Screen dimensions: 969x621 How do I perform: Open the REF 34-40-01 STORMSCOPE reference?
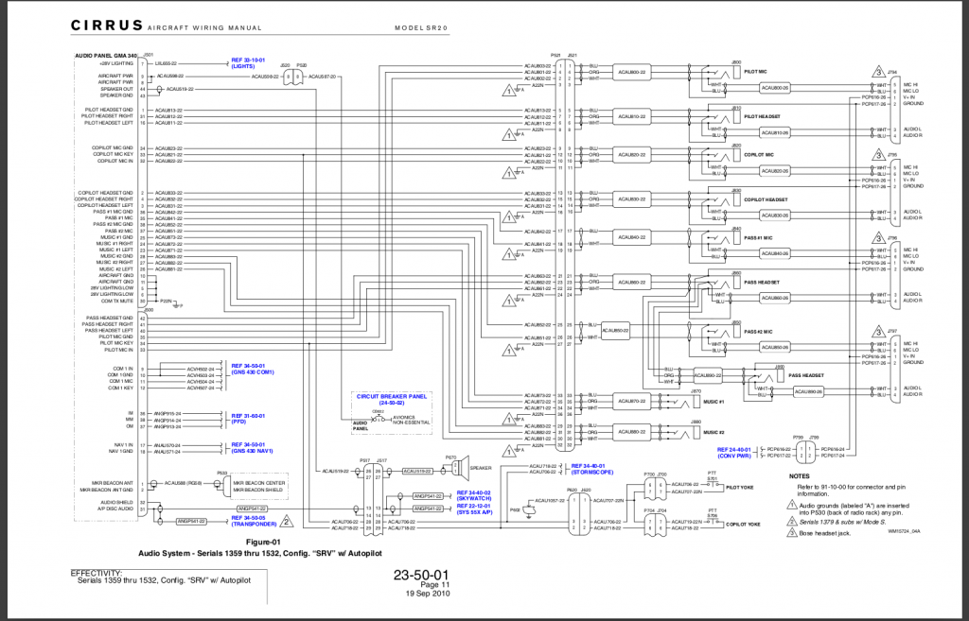[591, 468]
